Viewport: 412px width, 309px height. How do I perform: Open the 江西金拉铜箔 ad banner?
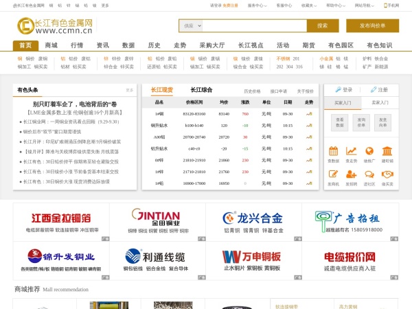coord(61,222)
